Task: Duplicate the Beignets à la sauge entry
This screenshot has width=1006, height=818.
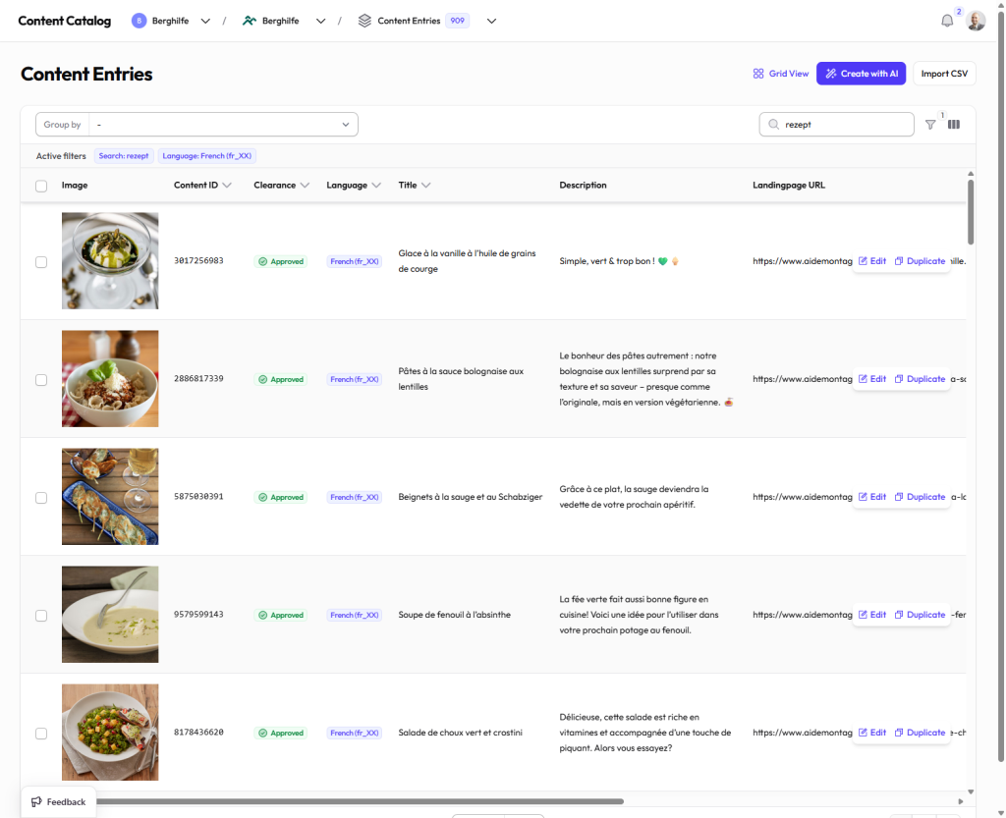Action: coord(920,497)
